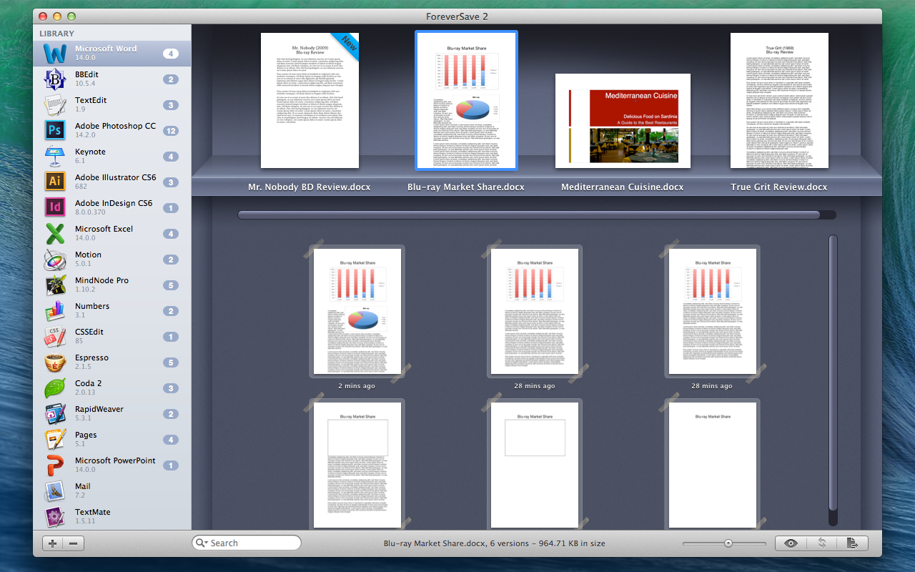The image size is (915, 572).
Task: Choose CSSEdit in the sidebar
Action: (112, 337)
